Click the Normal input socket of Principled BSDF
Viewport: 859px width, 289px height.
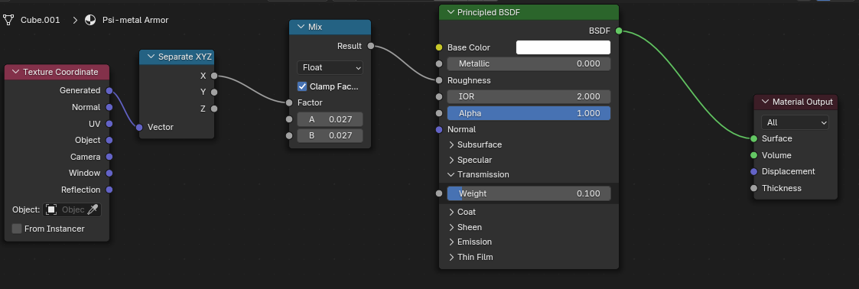pos(439,130)
